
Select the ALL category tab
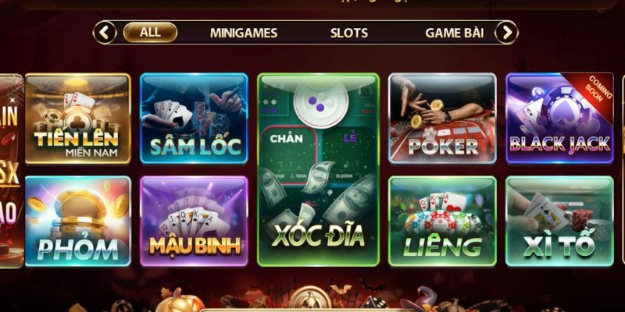(x=150, y=33)
